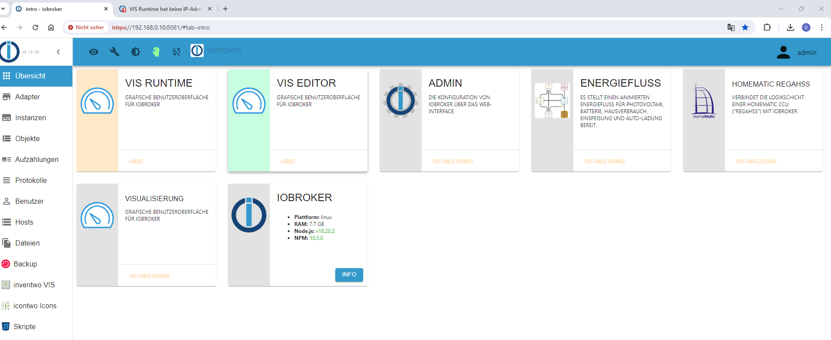Click the Visualisierung gauge icon
Screen dimensions: 831x340
pos(97,215)
